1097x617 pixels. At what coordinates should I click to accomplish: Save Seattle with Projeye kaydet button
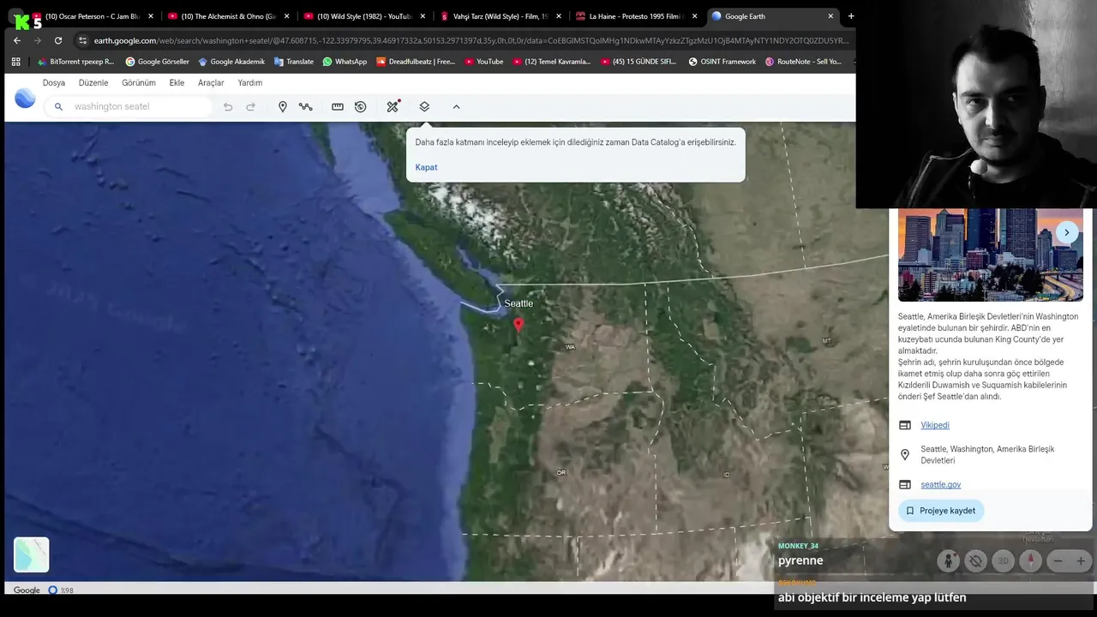(941, 511)
